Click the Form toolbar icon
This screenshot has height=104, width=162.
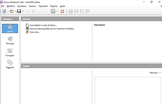[x=53, y=11]
